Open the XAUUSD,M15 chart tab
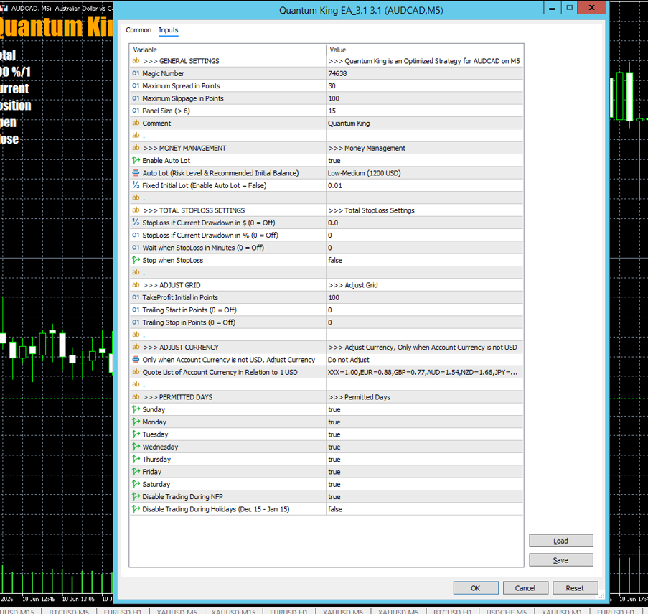 233,610
